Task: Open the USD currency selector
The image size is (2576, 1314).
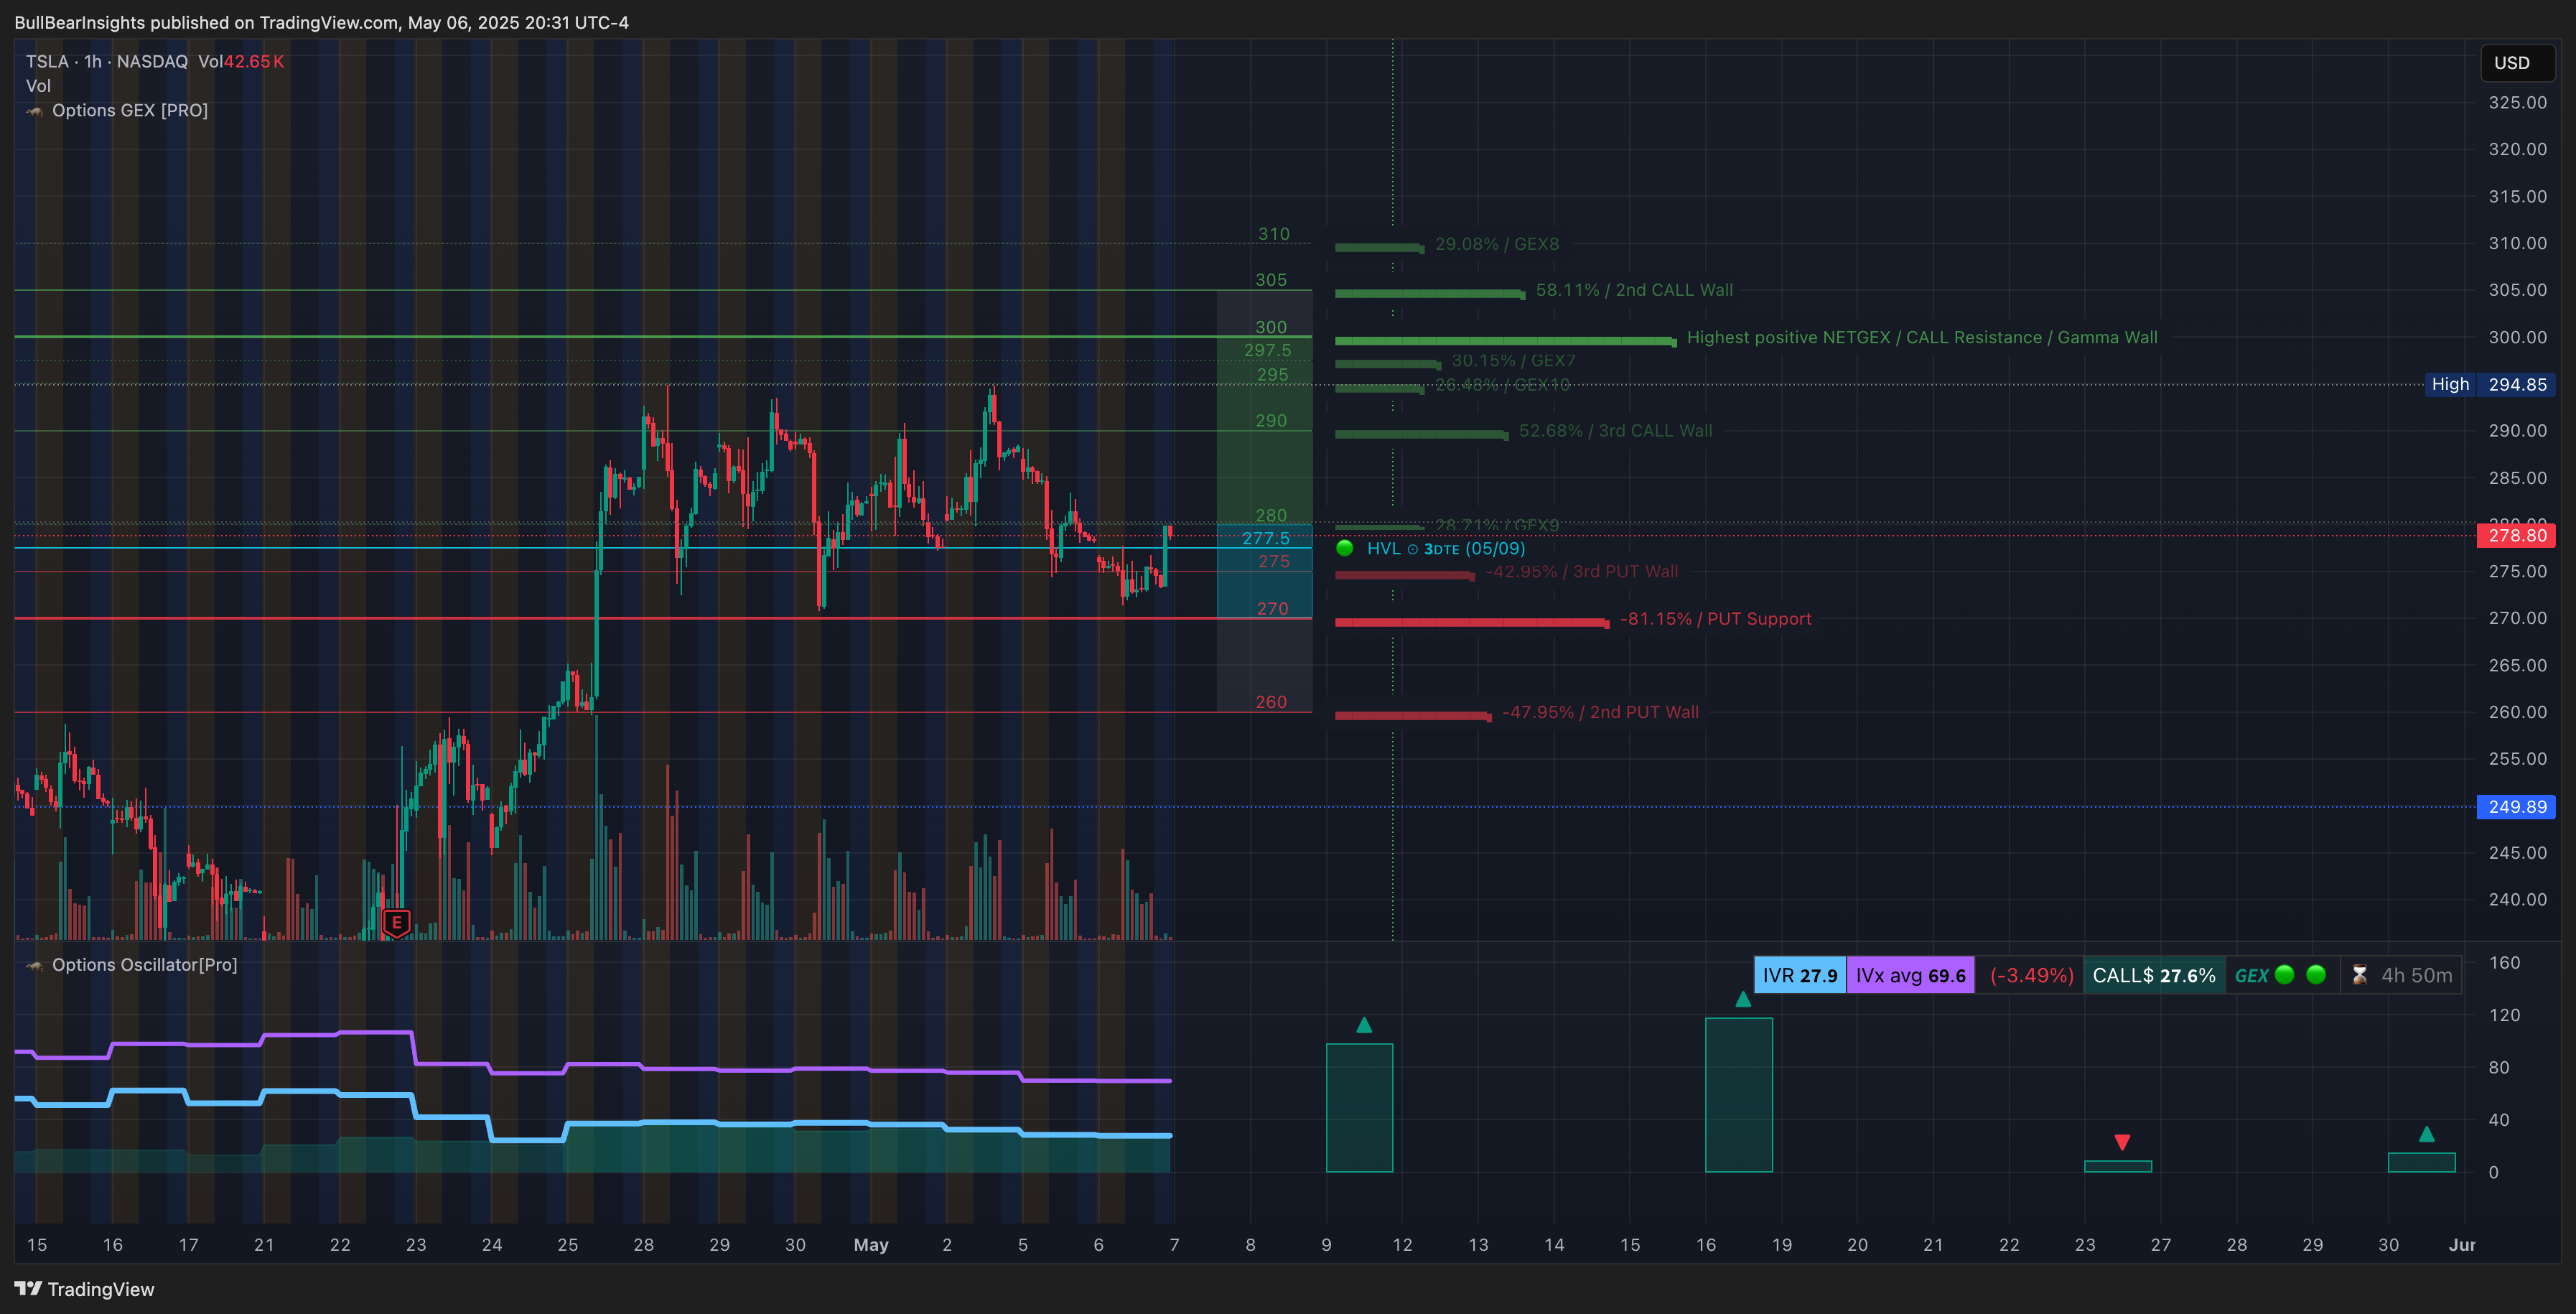Action: [2517, 63]
